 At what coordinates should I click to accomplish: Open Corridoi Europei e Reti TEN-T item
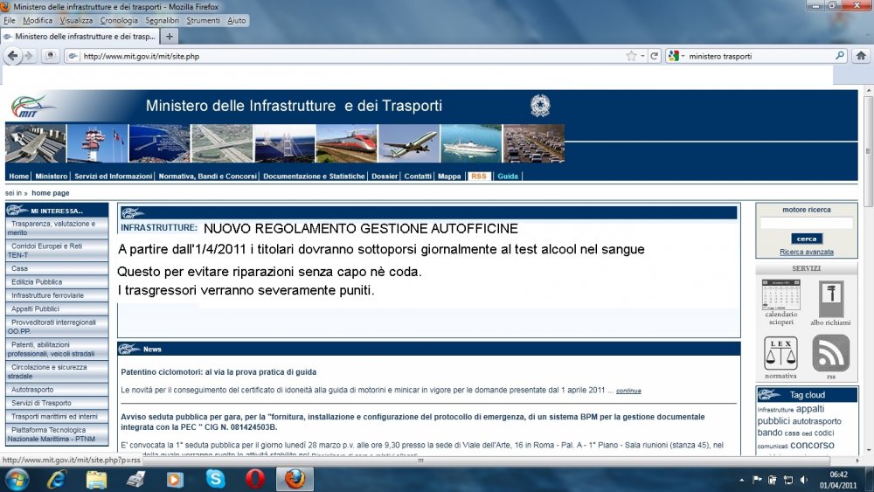[57, 250]
